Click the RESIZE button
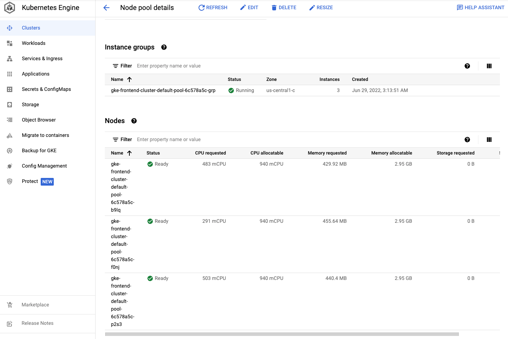 tap(321, 7)
